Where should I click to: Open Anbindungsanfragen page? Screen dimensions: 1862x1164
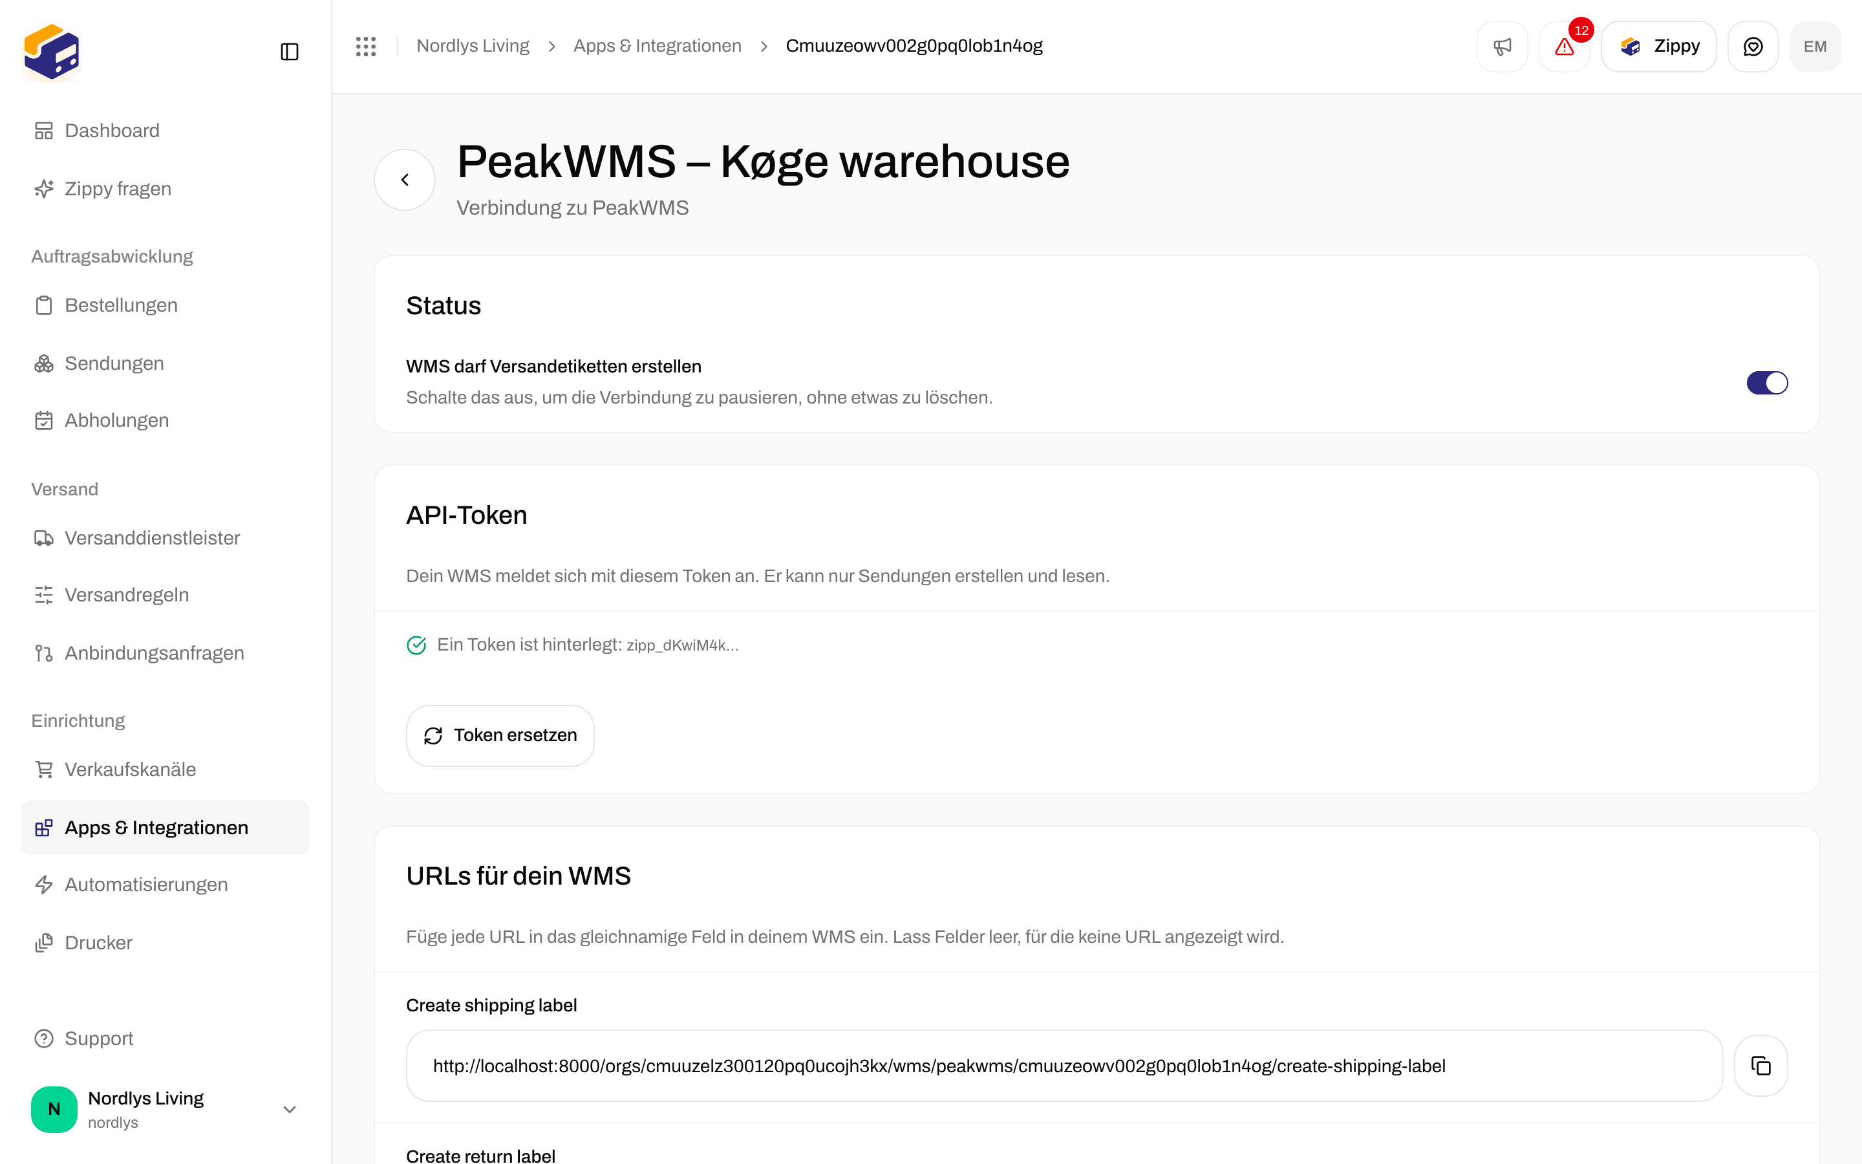point(166,653)
